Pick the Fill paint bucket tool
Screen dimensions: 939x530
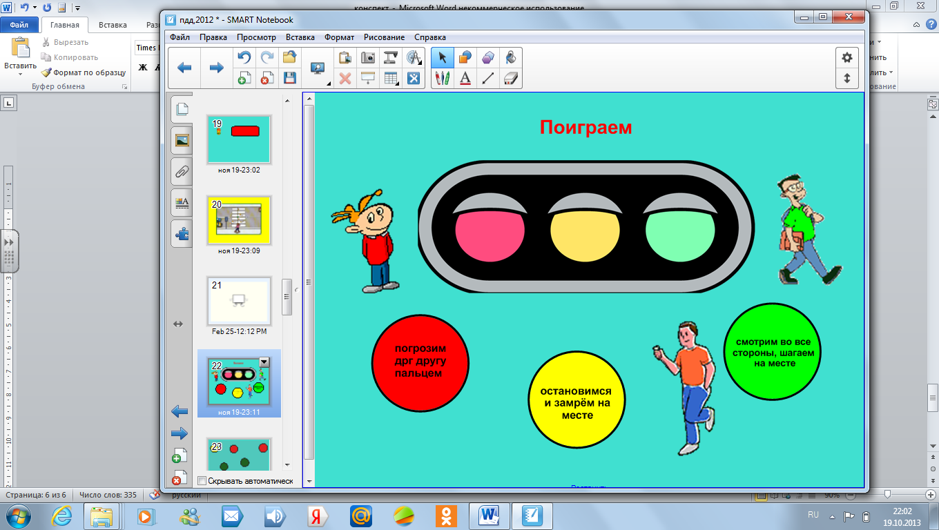coord(511,58)
